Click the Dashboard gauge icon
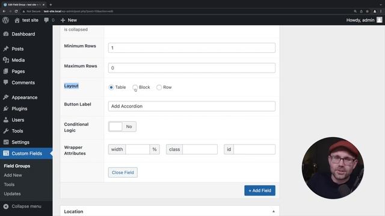The image size is (385, 216). [x=6, y=34]
